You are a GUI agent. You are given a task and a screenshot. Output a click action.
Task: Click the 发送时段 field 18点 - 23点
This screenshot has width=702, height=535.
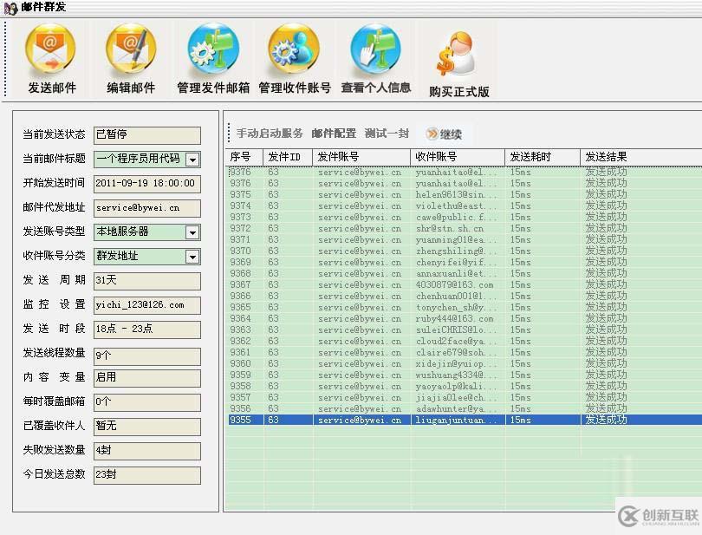point(147,329)
